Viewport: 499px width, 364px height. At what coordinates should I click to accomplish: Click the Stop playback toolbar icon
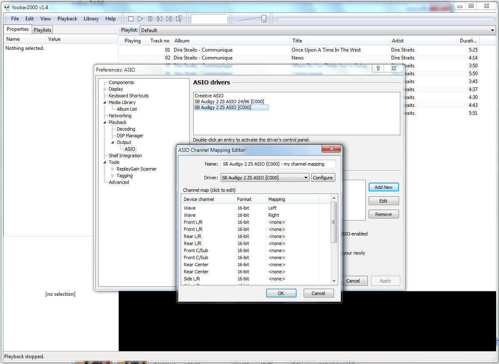130,19
